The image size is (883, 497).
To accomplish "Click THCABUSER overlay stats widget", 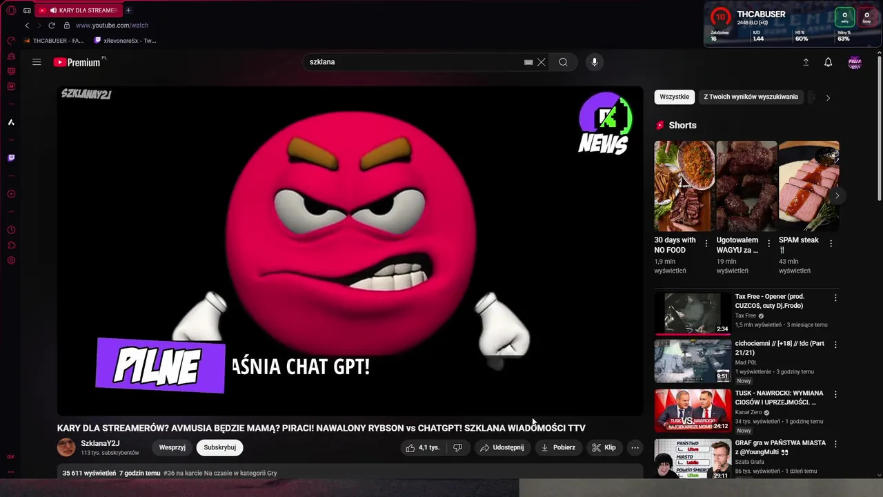I will click(792, 24).
